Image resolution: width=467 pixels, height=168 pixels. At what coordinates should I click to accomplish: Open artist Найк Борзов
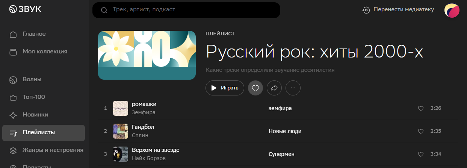click(149, 158)
